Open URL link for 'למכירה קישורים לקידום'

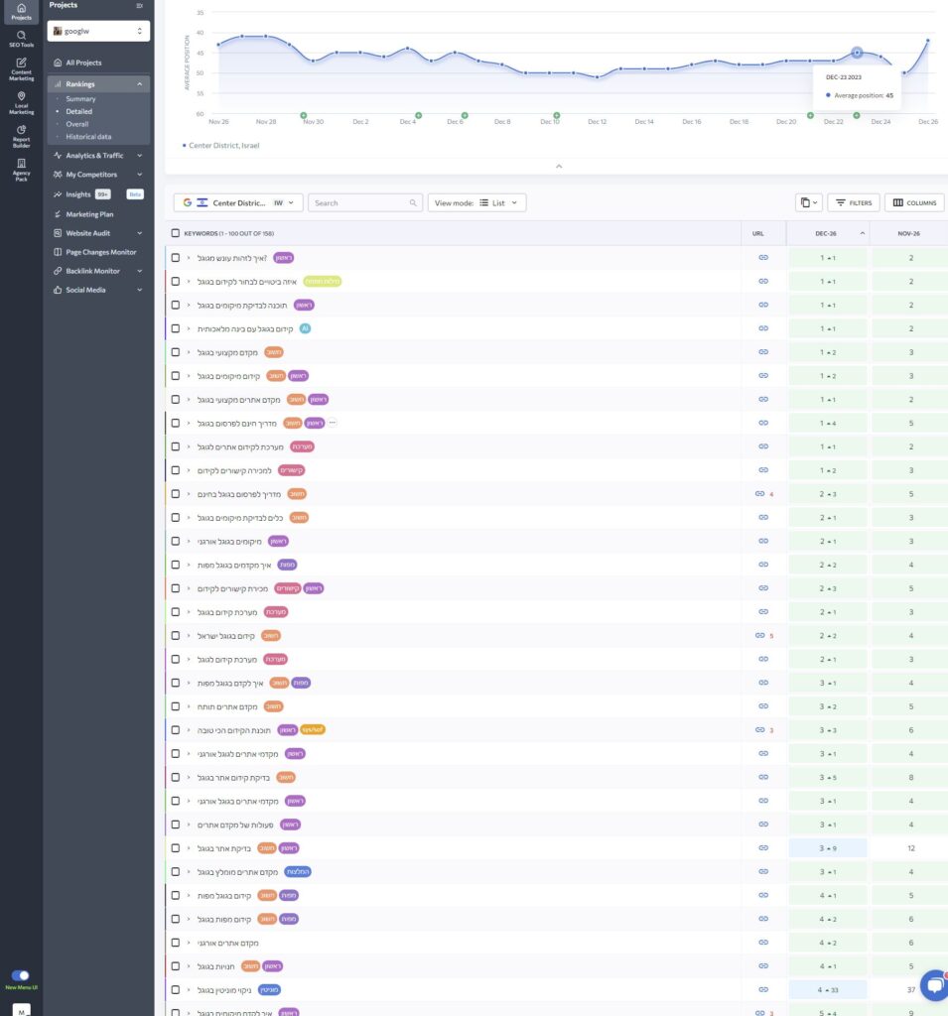(x=763, y=469)
